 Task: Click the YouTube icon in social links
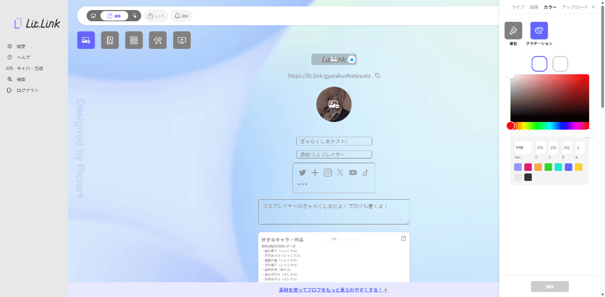tap(353, 173)
